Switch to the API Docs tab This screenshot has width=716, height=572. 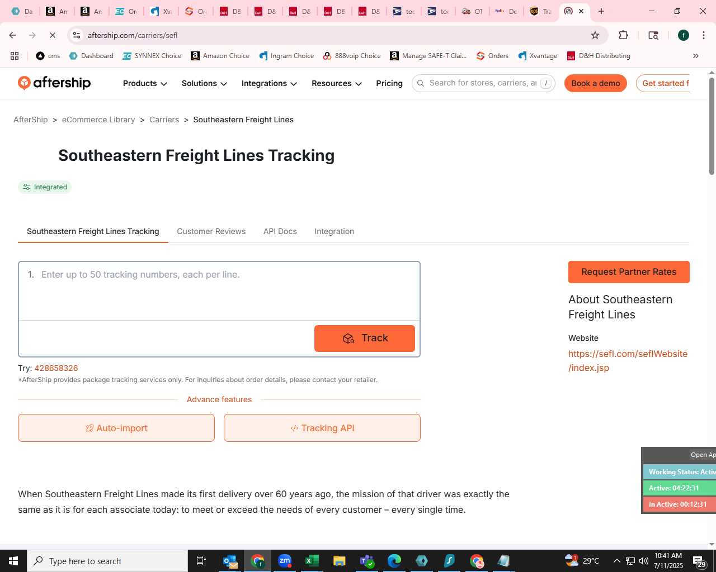[280, 231]
